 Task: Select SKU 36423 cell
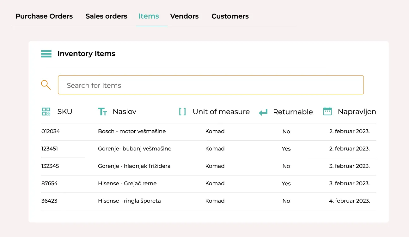tap(49, 201)
